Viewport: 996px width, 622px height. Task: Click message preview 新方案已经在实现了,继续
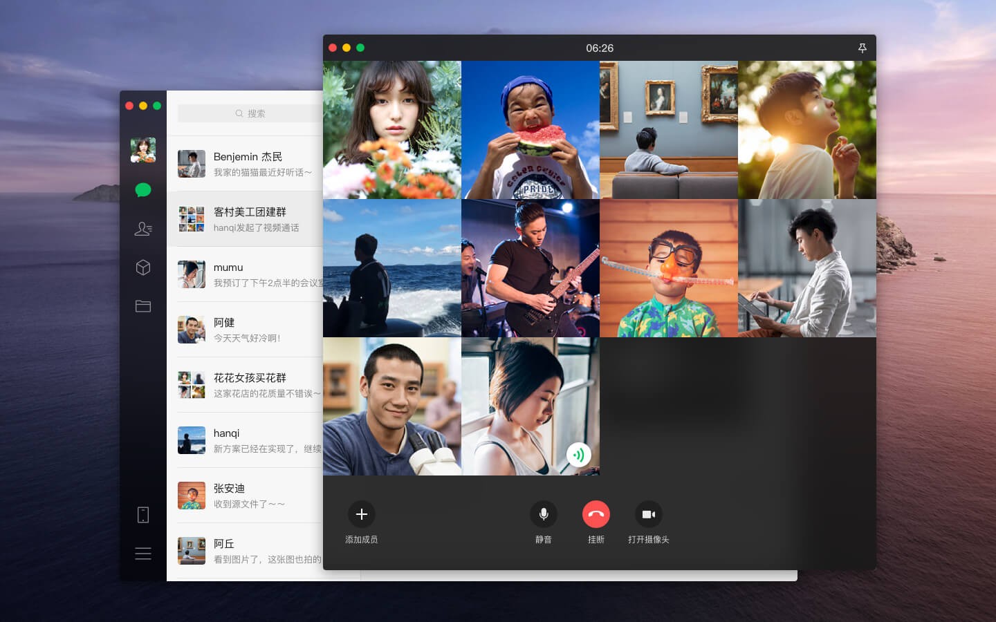coord(268,449)
